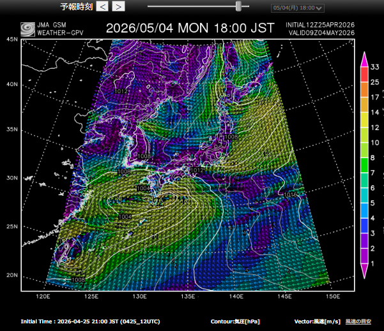Click the previous forecast time arrow button
The image size is (384, 331).
pyautogui.click(x=103, y=6)
